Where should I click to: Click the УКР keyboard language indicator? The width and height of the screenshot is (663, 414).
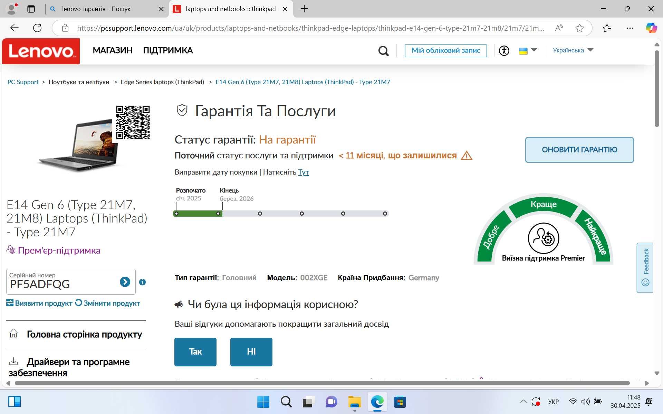[553, 402]
